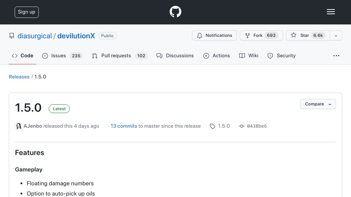
Task: Click AJenbo's avatar image
Action: click(x=19, y=126)
